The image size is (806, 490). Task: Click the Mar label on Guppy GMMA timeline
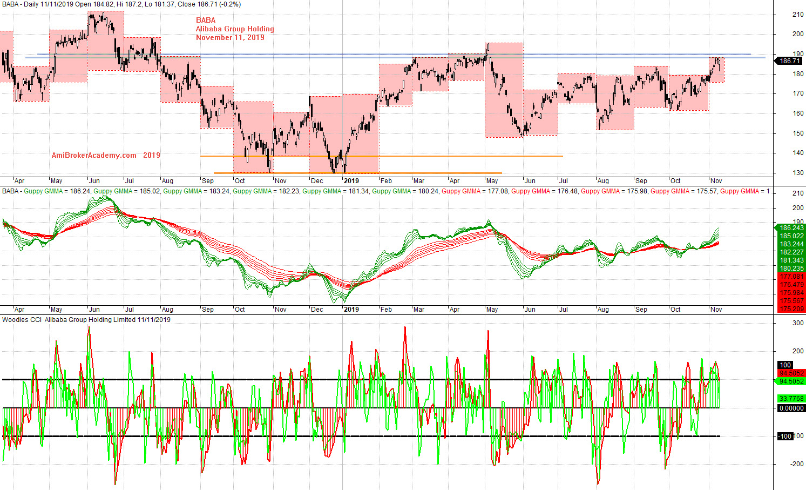418,310
